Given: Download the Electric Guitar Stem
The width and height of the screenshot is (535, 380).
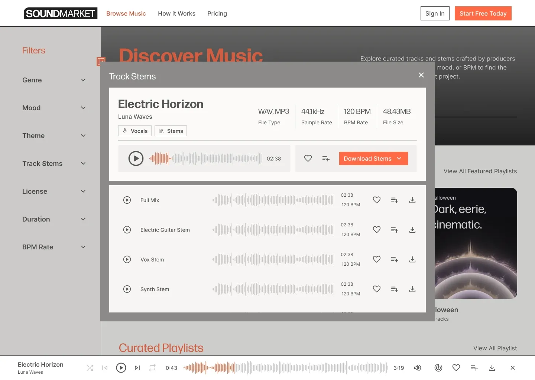Looking at the screenshot, I should (x=412, y=230).
